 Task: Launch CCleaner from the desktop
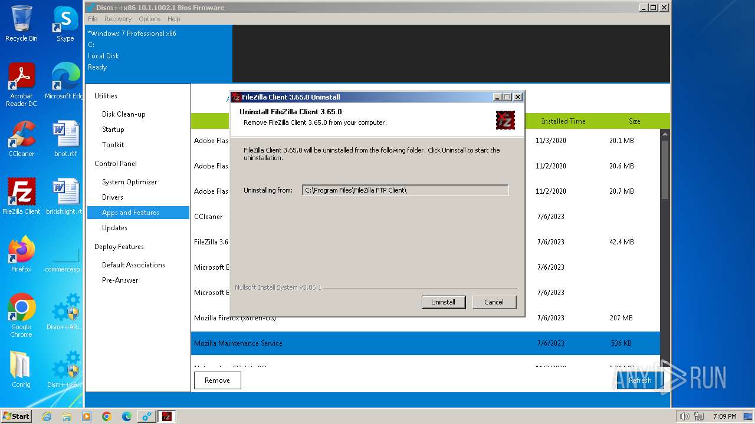(21, 138)
